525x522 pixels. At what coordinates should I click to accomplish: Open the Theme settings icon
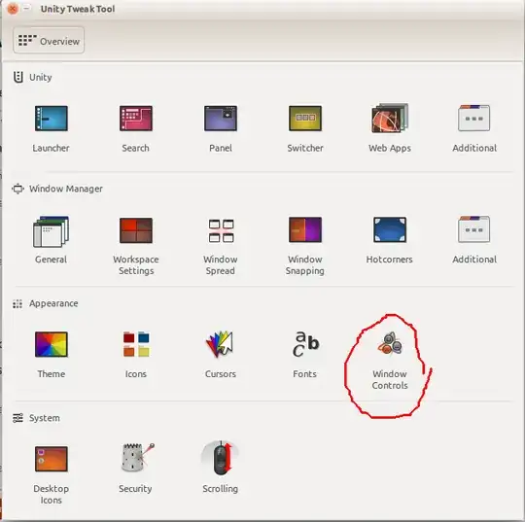click(52, 344)
